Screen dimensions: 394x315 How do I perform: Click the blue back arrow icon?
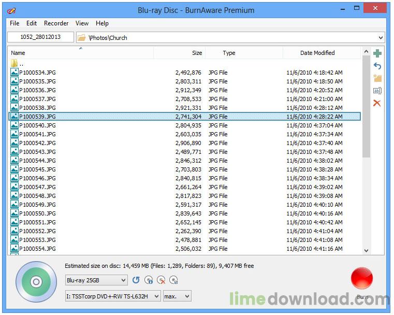[377, 66]
